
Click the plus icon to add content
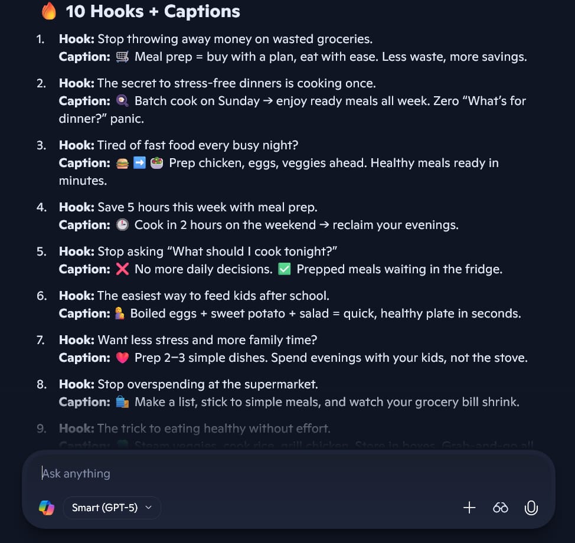pyautogui.click(x=469, y=508)
